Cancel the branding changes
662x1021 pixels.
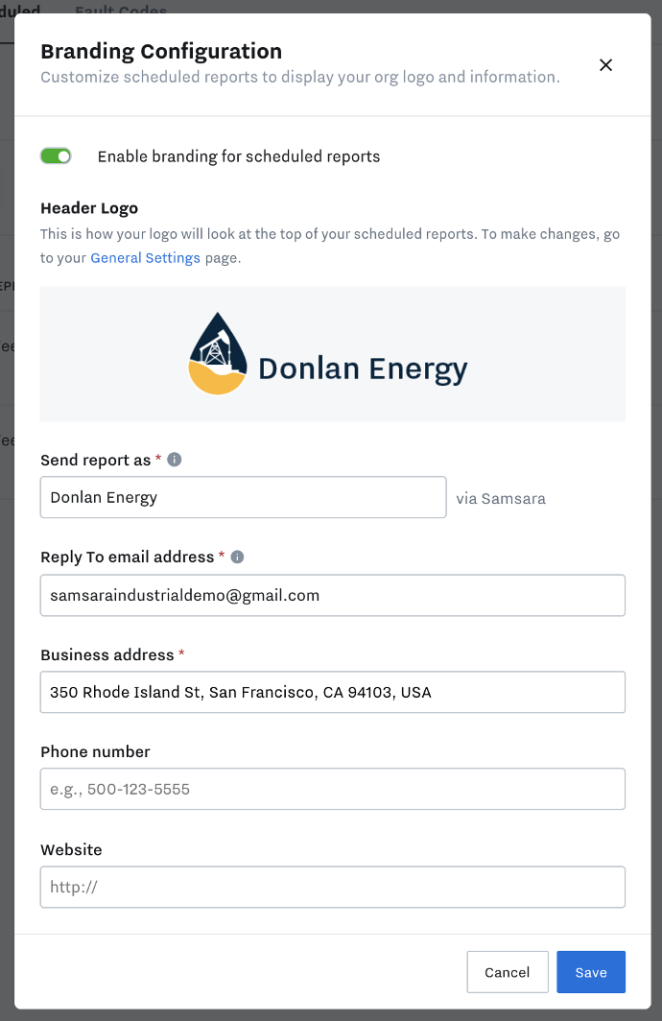click(x=508, y=972)
